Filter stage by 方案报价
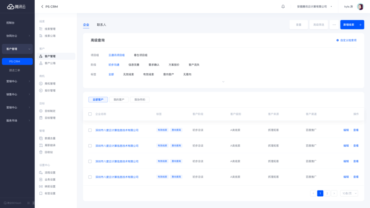This screenshot has height=208, width=370. click(x=174, y=65)
